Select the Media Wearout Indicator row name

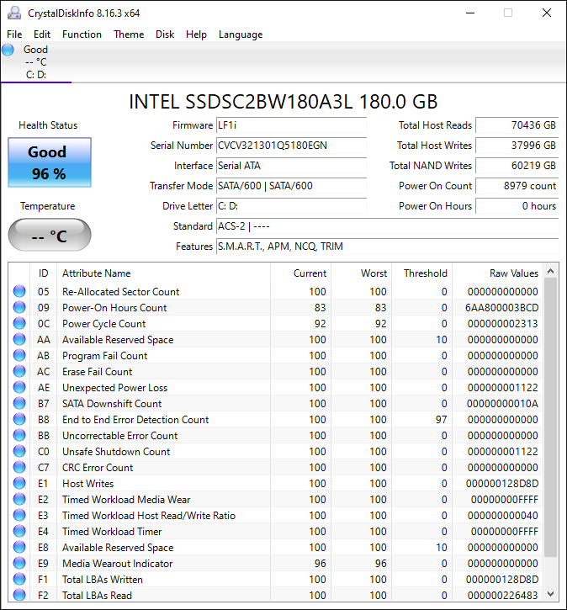click(x=118, y=564)
